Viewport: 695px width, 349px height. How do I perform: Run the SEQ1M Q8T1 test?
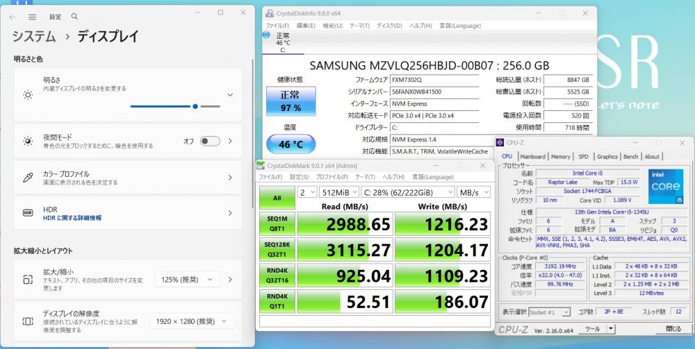[277, 223]
